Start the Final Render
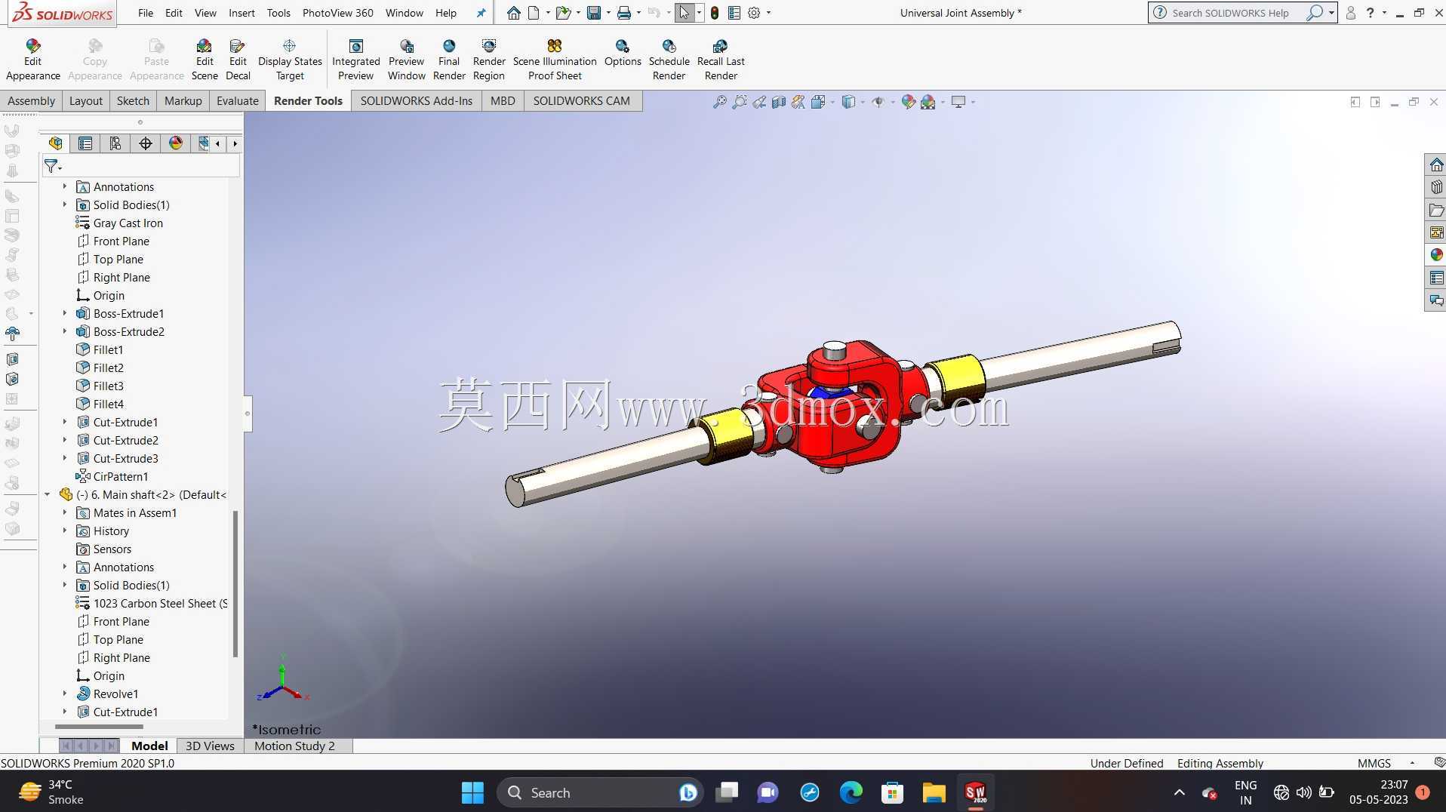The height and width of the screenshot is (812, 1446). 449,60
